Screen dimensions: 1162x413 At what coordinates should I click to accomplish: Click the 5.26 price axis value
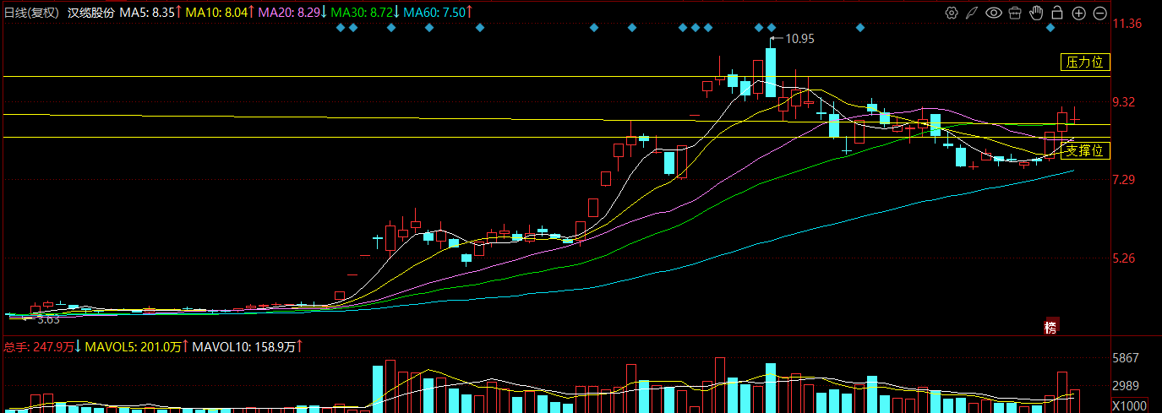1124,258
